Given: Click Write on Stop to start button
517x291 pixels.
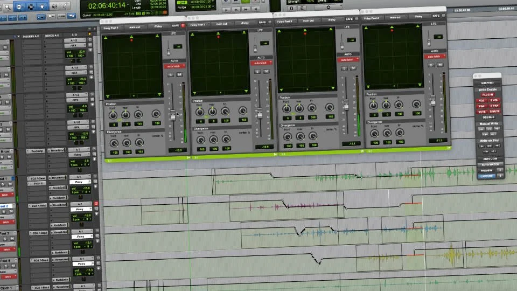Looking at the screenshot, I should pos(483,145).
